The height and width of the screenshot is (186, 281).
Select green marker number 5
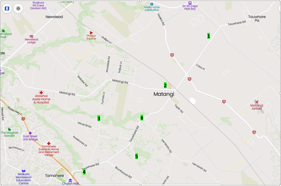pyautogui.click(x=136, y=156)
